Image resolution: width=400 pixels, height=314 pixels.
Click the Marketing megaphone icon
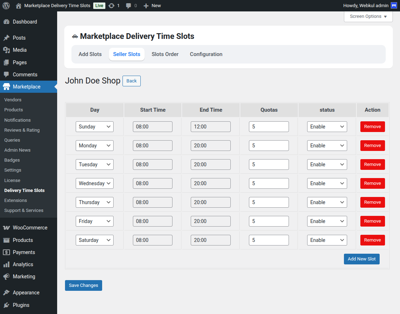pos(6,277)
